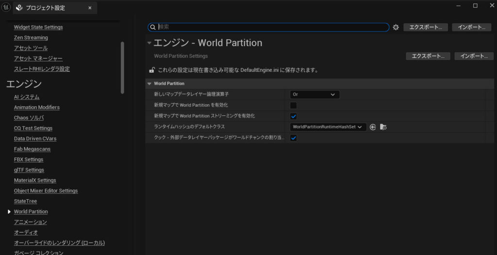Click the lock icon beside the DefaultEngine.ini notice
This screenshot has width=497, height=255.
click(x=151, y=70)
